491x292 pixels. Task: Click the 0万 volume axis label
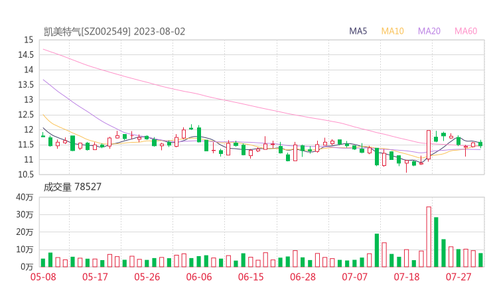coord(27,267)
